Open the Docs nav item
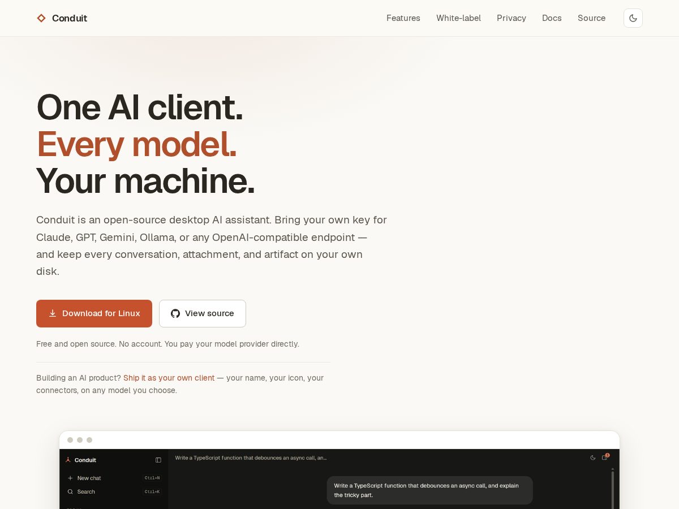This screenshot has width=679, height=509. pyautogui.click(x=552, y=18)
